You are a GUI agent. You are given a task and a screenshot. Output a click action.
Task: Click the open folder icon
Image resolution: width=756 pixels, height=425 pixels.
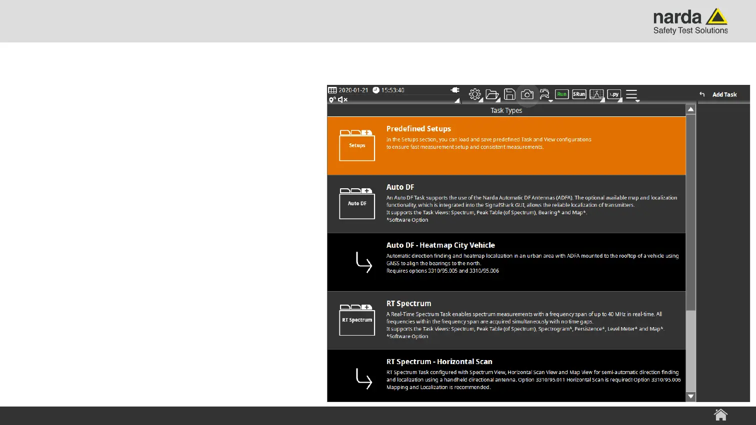pyautogui.click(x=492, y=94)
